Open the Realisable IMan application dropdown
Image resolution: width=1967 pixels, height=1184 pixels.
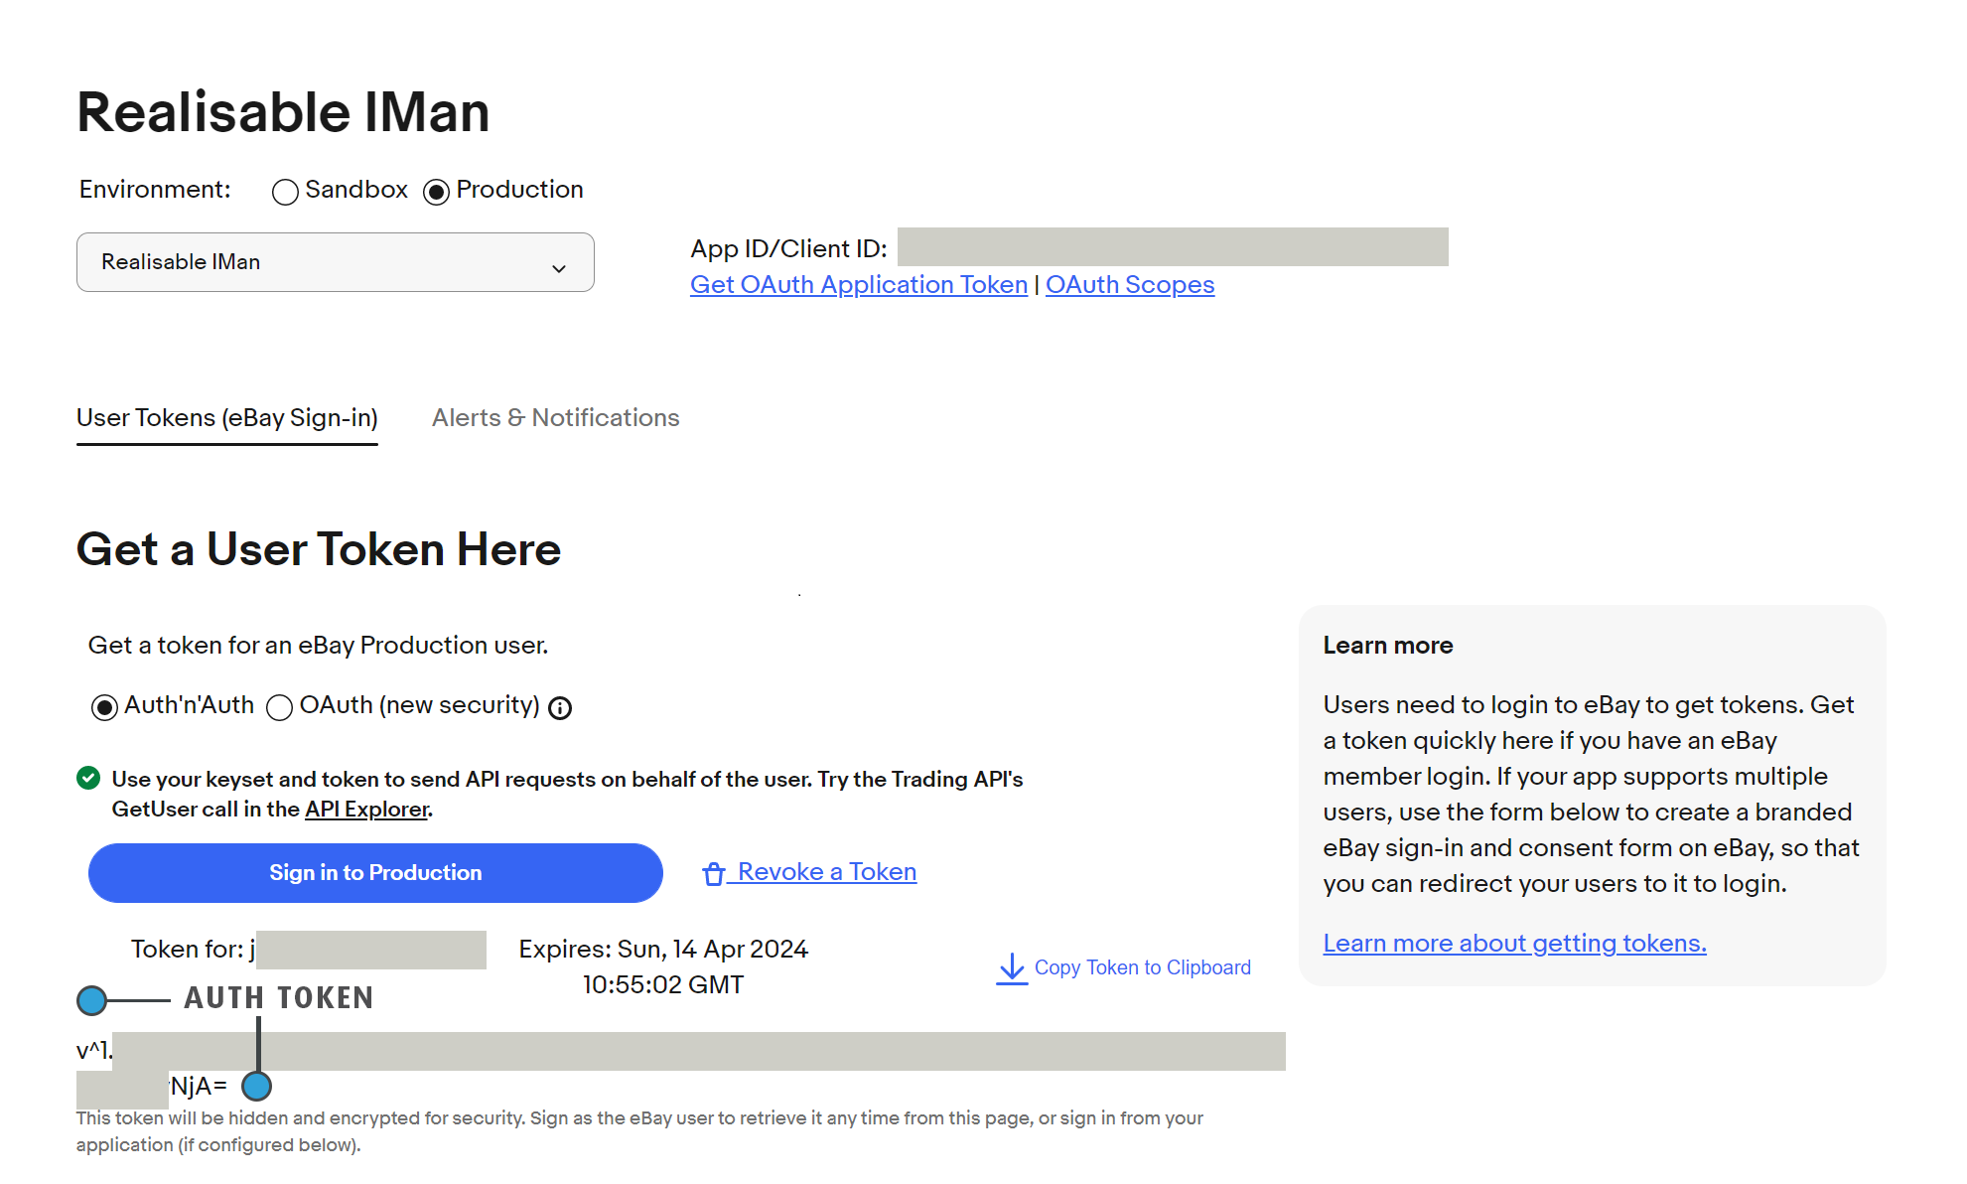pyautogui.click(x=335, y=262)
